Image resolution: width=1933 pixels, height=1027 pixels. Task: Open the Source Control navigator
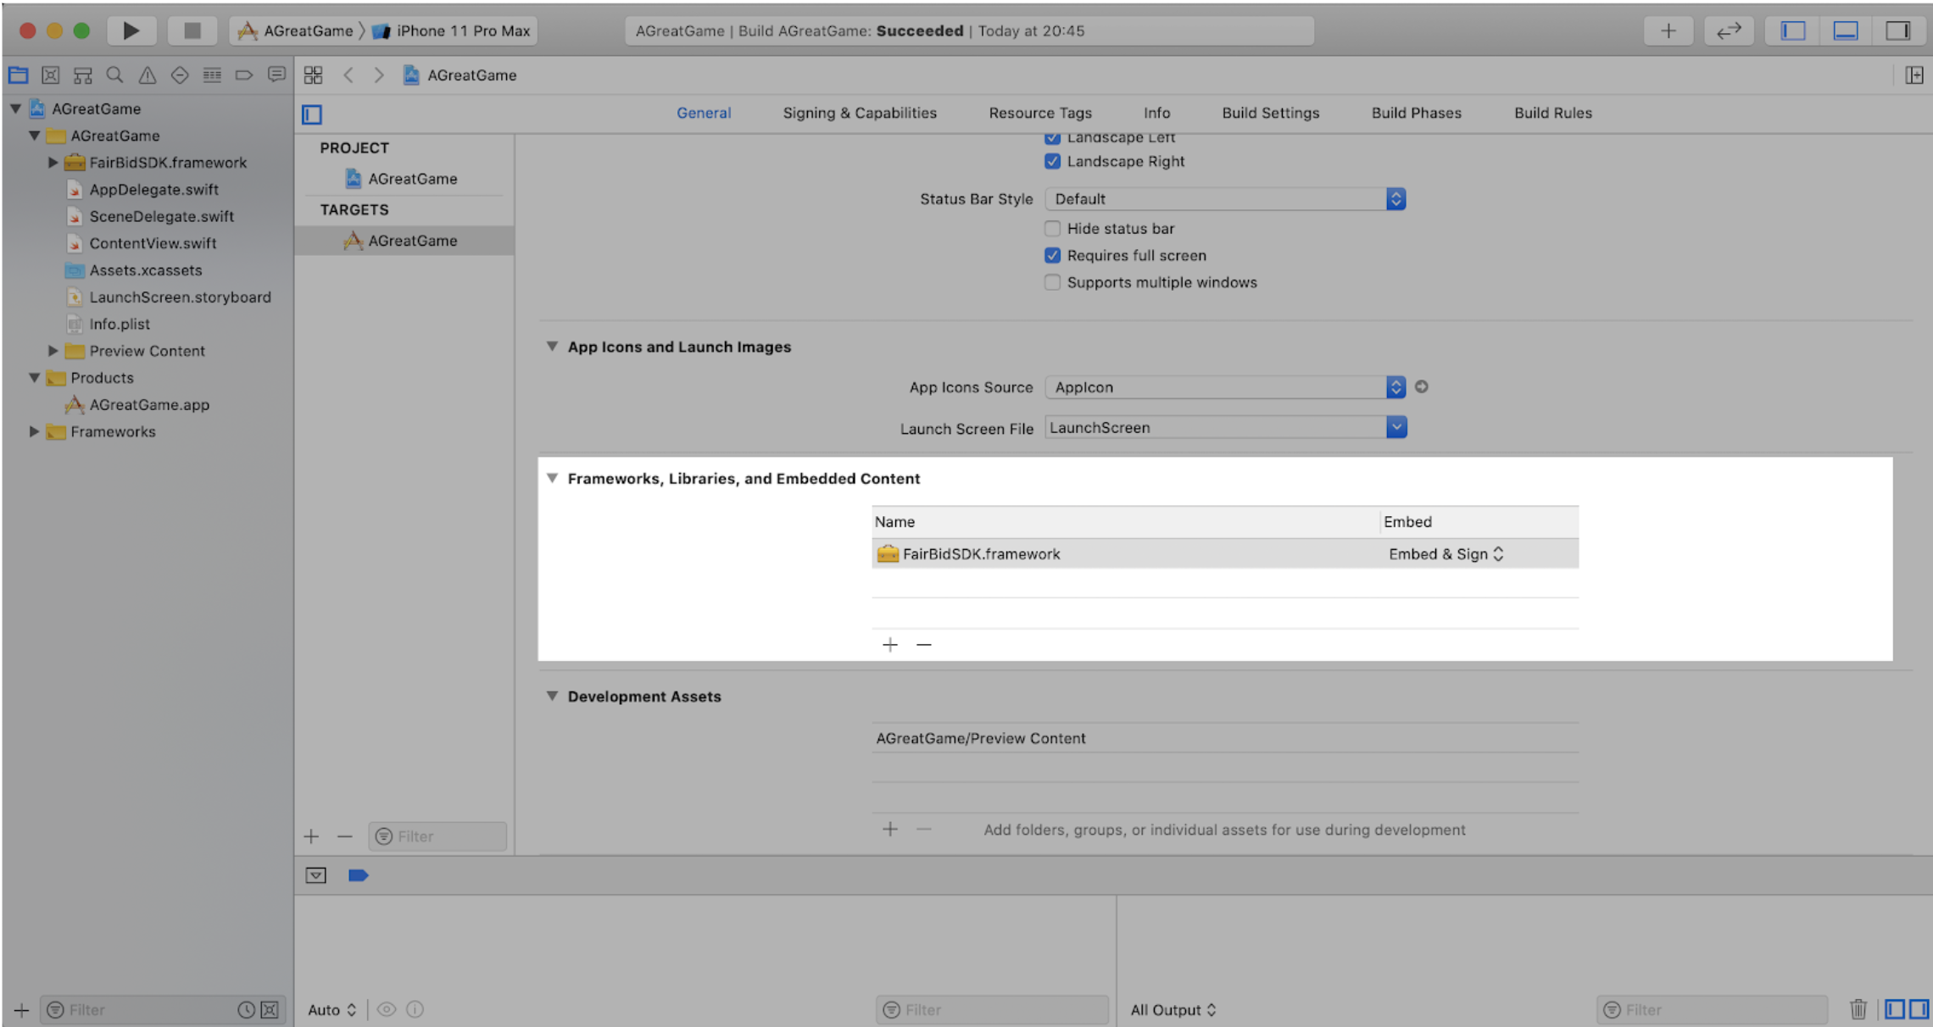51,75
